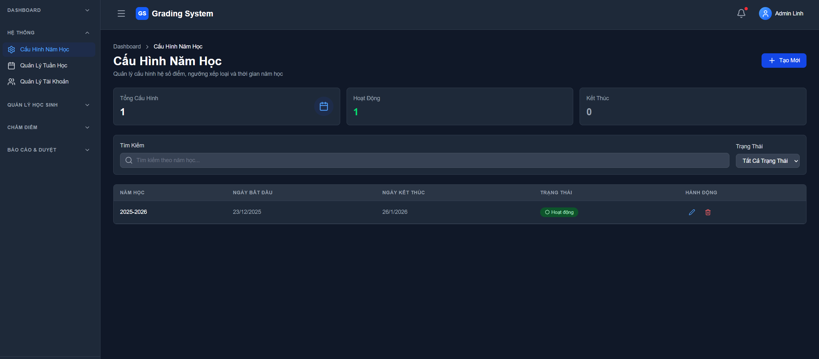Open the Tất Cả Trạng Thái dropdown
The height and width of the screenshot is (359, 819).
[767, 161]
